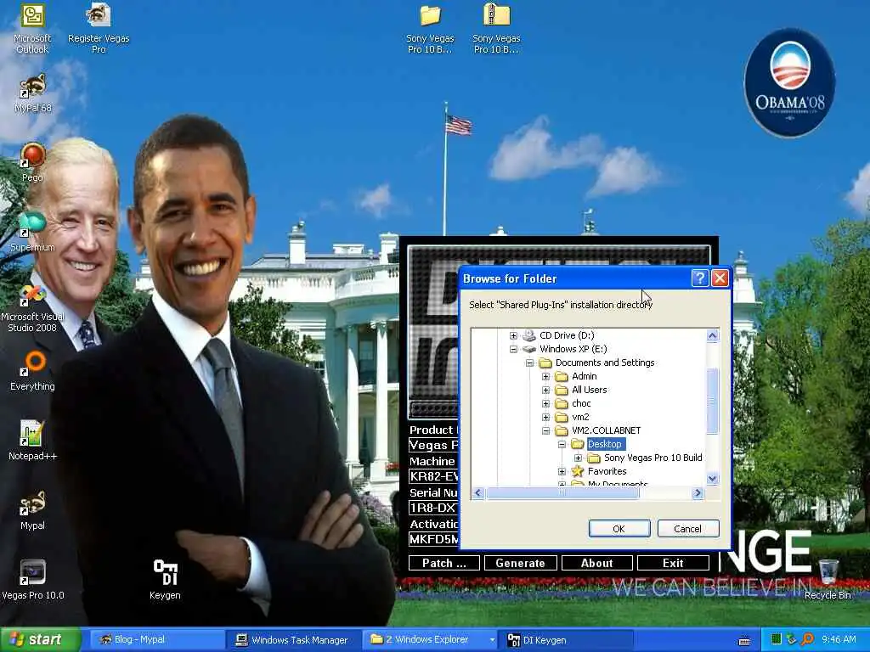The width and height of the screenshot is (870, 652).
Task: Select the Vegas Pro 10.0 desktop shortcut
Action: (32, 580)
